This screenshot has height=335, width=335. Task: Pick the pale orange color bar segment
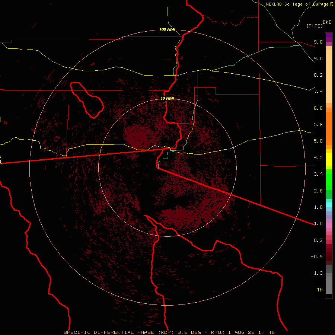[x=329, y=76]
